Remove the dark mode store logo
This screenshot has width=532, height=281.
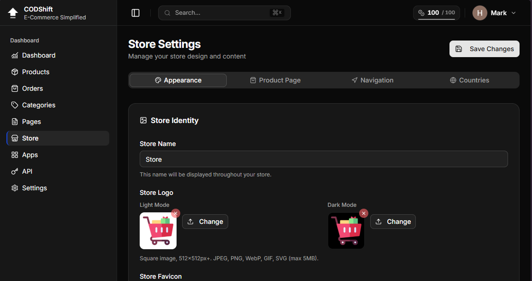point(364,213)
